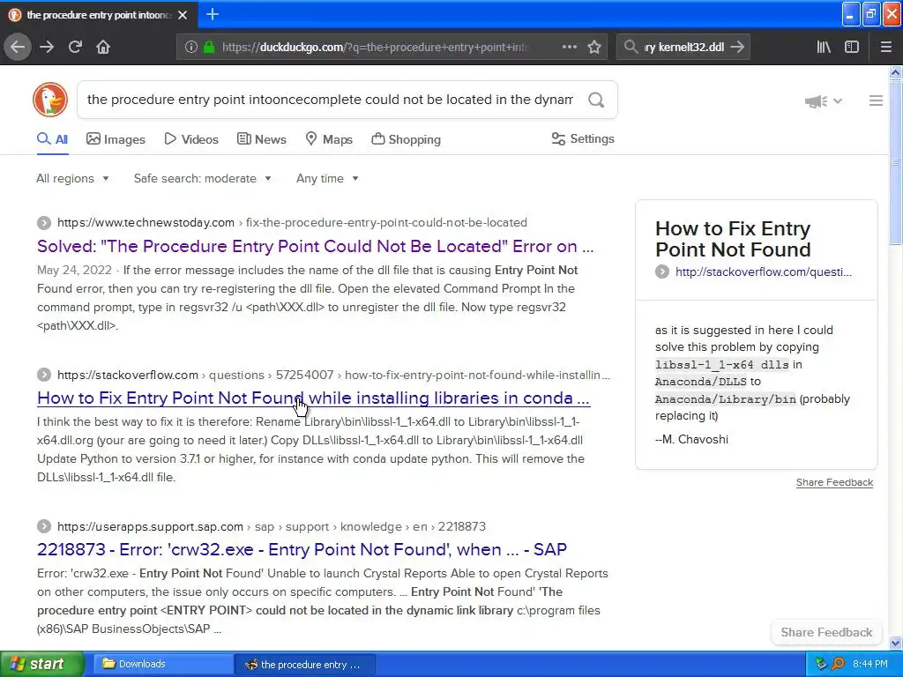Open a new browser tab

(x=213, y=14)
